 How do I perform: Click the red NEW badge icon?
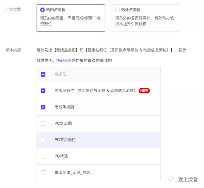coord(144,91)
